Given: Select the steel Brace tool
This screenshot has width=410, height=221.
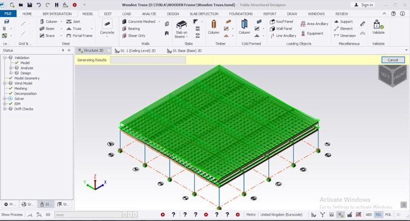Looking at the screenshot, I should click(x=47, y=36).
